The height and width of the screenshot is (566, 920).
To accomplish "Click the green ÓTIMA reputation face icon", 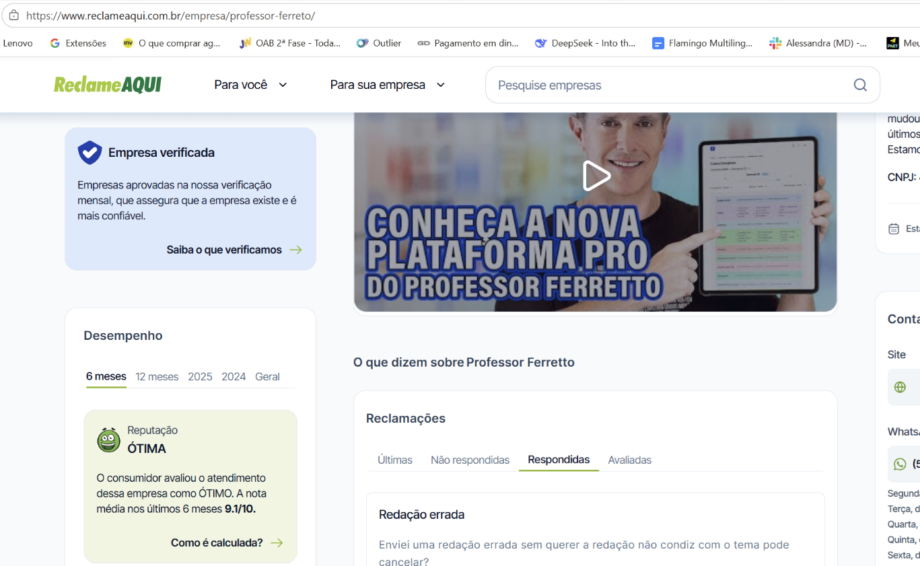I will [x=108, y=439].
